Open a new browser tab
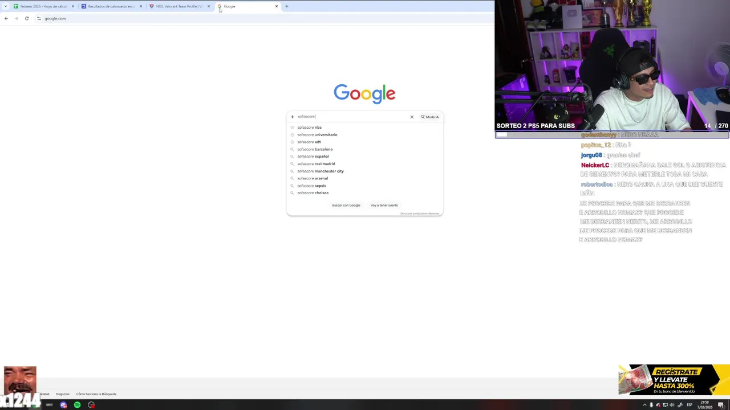 (286, 6)
